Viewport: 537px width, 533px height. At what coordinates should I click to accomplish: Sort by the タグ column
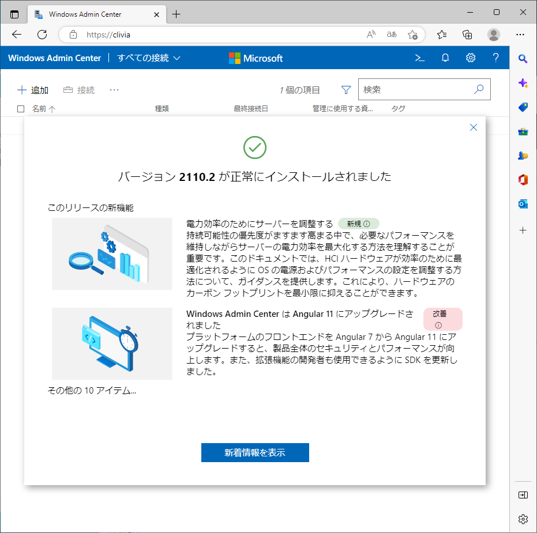coord(398,109)
